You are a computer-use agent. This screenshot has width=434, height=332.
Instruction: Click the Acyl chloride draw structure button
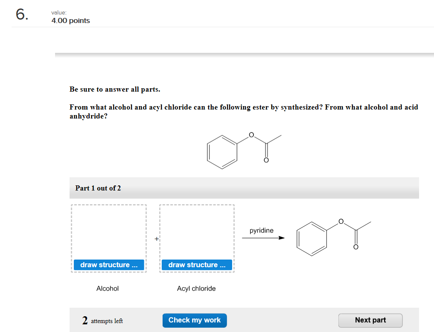click(196, 265)
